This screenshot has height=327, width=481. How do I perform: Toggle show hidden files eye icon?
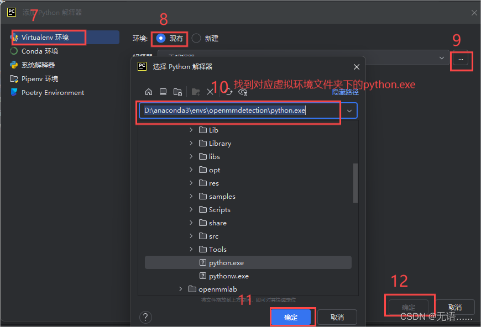pyautogui.click(x=243, y=92)
